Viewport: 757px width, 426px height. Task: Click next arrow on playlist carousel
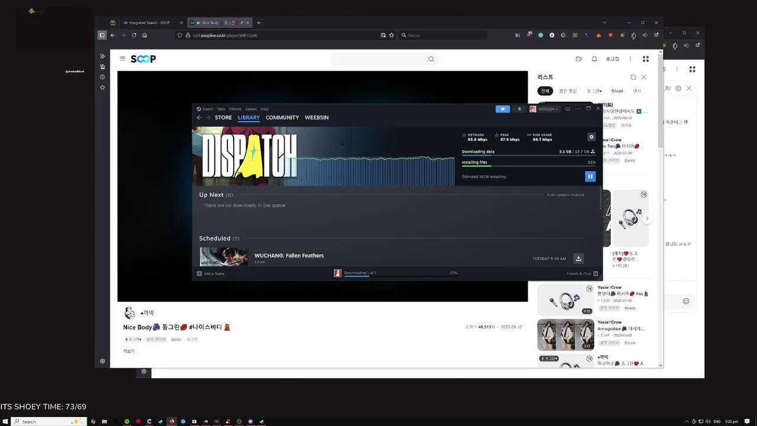coord(647,218)
